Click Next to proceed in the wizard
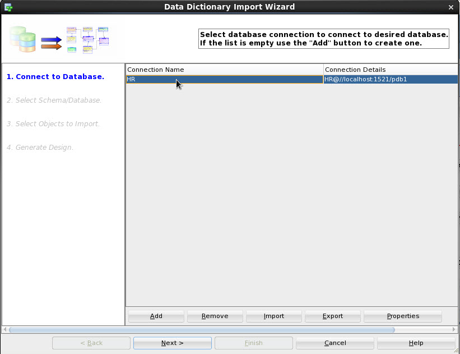 [x=172, y=343]
